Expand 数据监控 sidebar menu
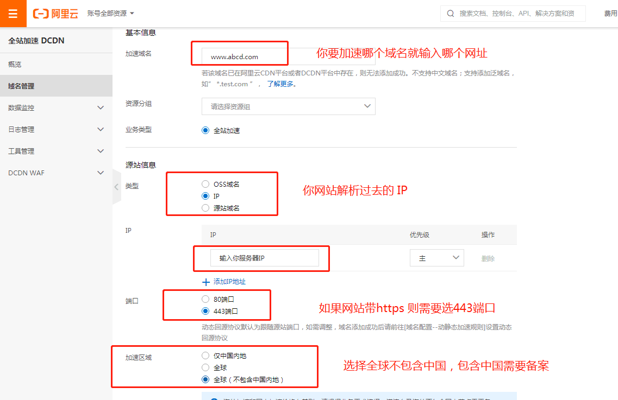The height and width of the screenshot is (400, 618). coord(56,107)
